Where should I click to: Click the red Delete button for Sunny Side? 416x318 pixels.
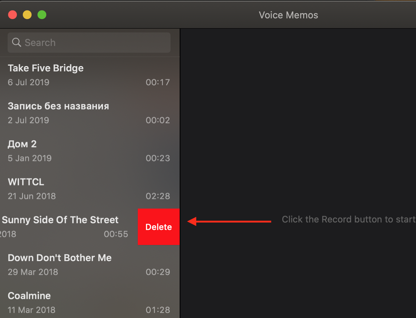point(158,227)
